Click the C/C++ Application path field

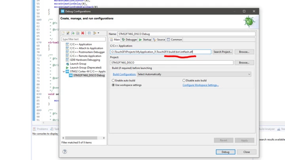(x=160, y=52)
